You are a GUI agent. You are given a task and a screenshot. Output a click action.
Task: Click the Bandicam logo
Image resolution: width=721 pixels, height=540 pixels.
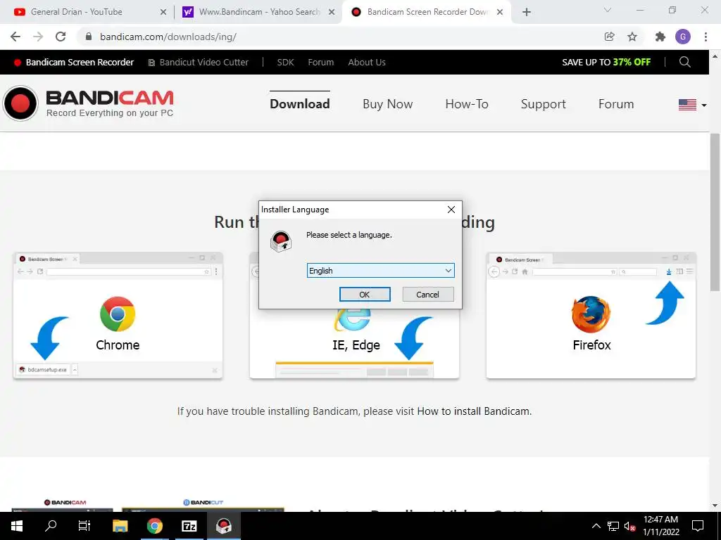point(88,103)
